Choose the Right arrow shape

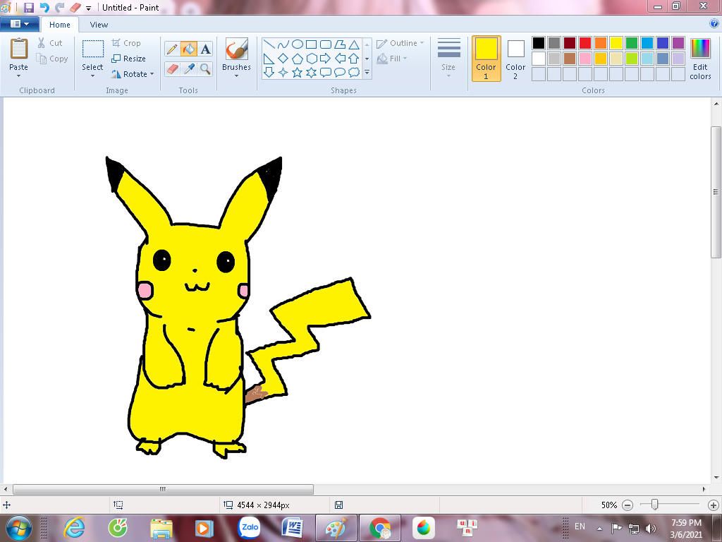pos(326,59)
